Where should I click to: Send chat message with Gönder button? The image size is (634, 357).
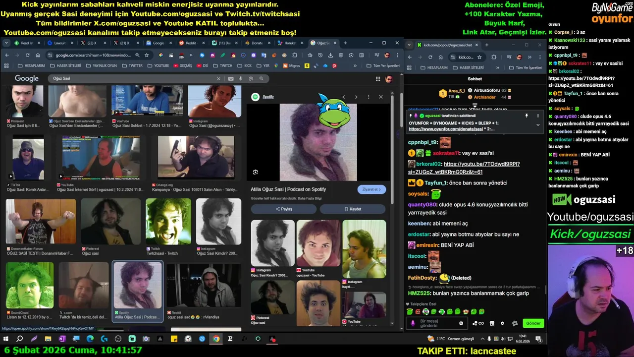(x=533, y=323)
